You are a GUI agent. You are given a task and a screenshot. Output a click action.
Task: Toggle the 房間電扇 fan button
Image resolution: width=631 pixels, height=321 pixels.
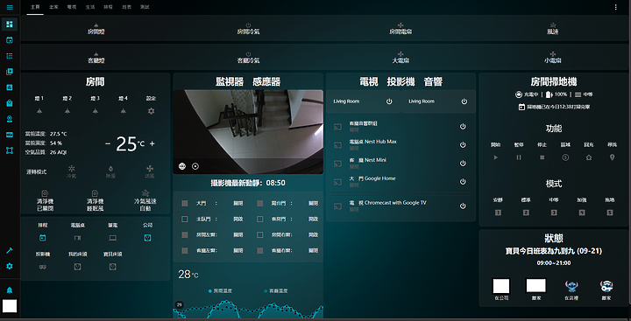tap(401, 28)
